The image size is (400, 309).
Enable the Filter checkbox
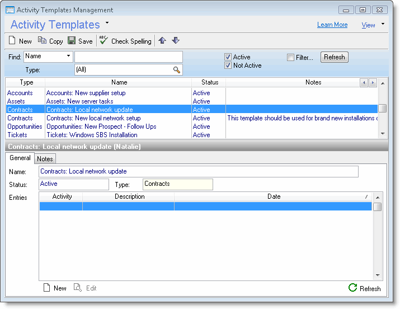coord(290,57)
